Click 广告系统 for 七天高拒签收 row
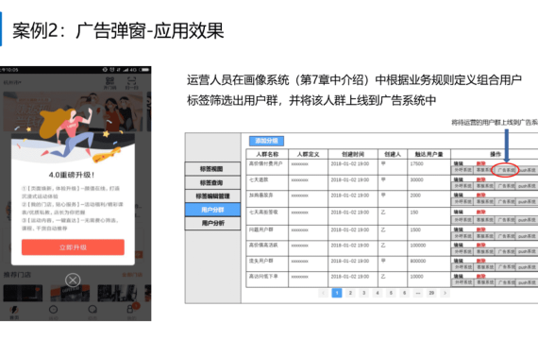The height and width of the screenshot is (340, 538). click(x=506, y=219)
